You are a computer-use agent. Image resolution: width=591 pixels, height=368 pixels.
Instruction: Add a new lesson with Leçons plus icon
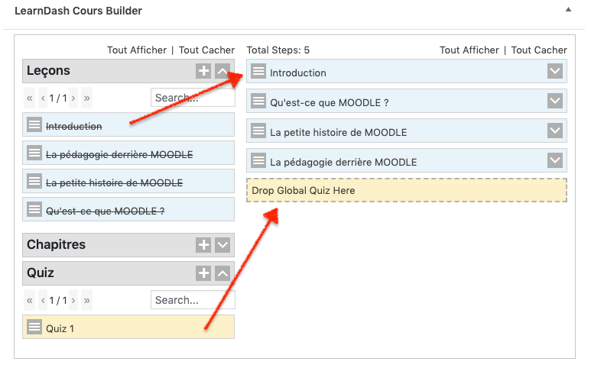point(203,71)
